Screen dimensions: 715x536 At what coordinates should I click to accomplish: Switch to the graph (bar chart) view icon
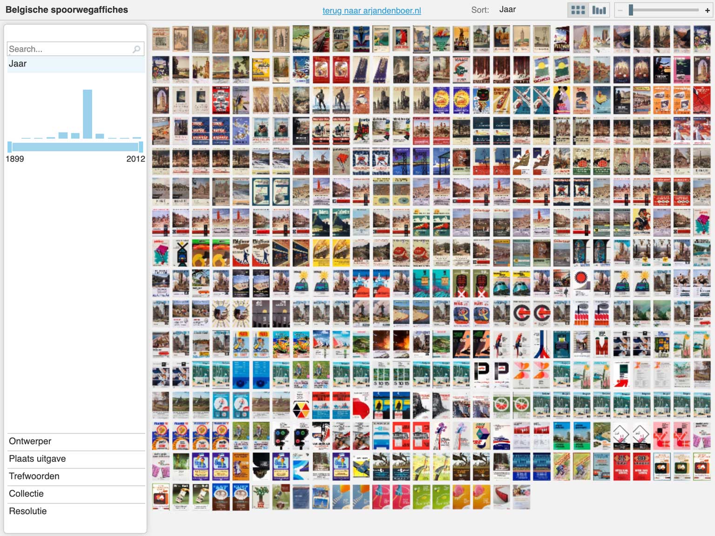(599, 10)
